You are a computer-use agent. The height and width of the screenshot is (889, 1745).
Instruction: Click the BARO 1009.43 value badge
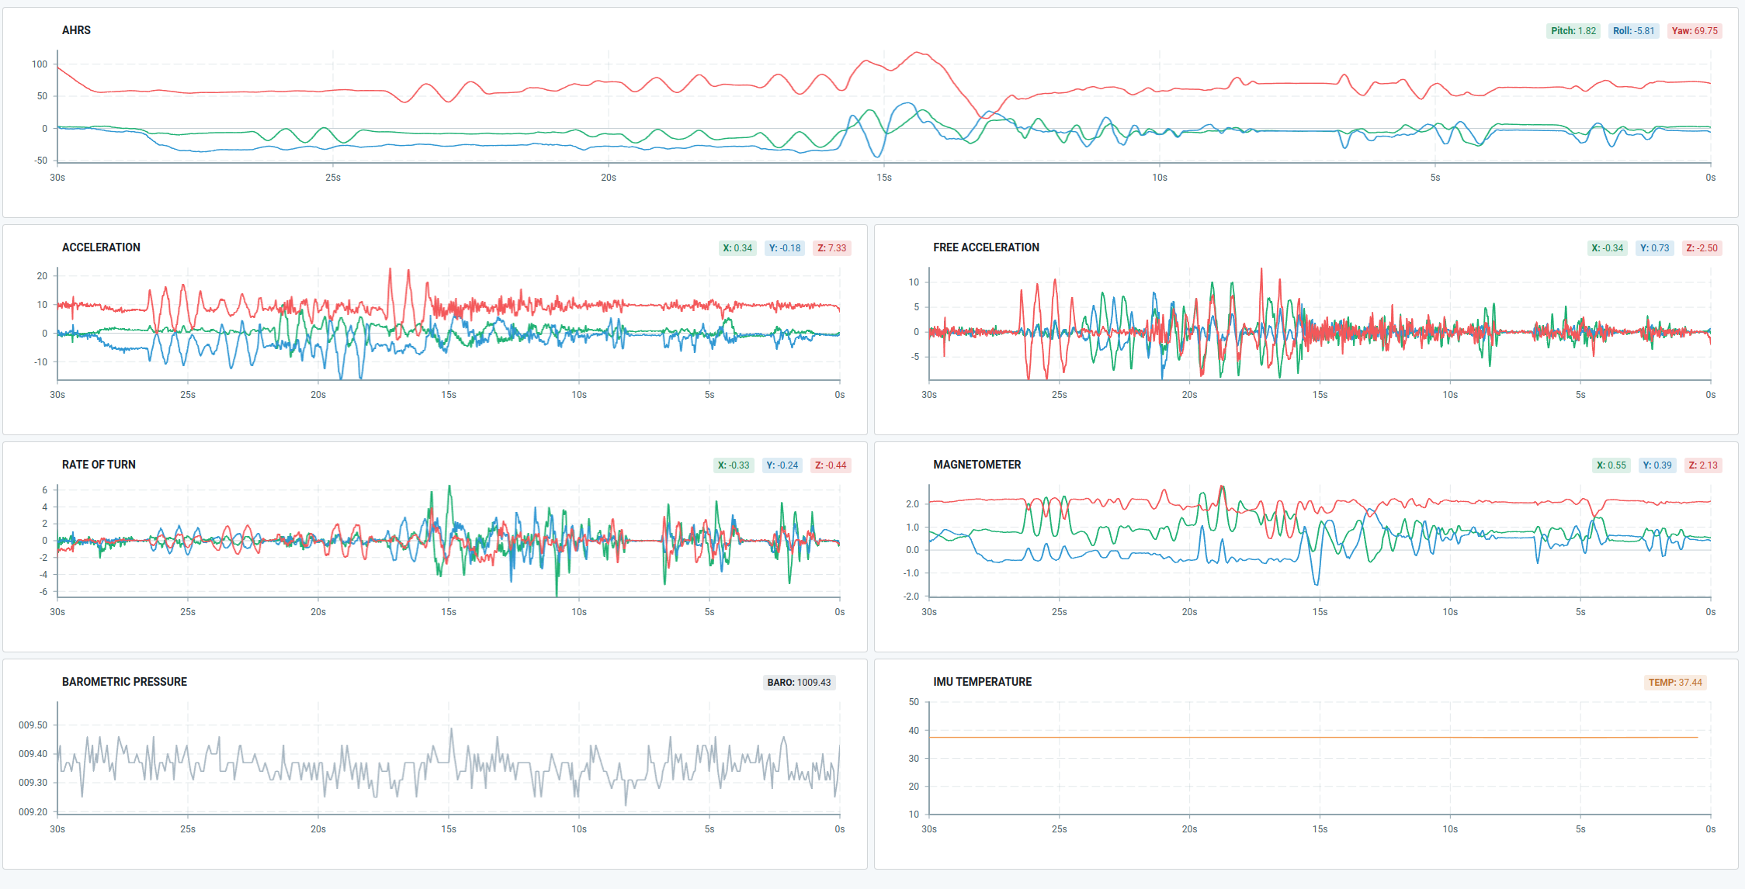point(799,683)
